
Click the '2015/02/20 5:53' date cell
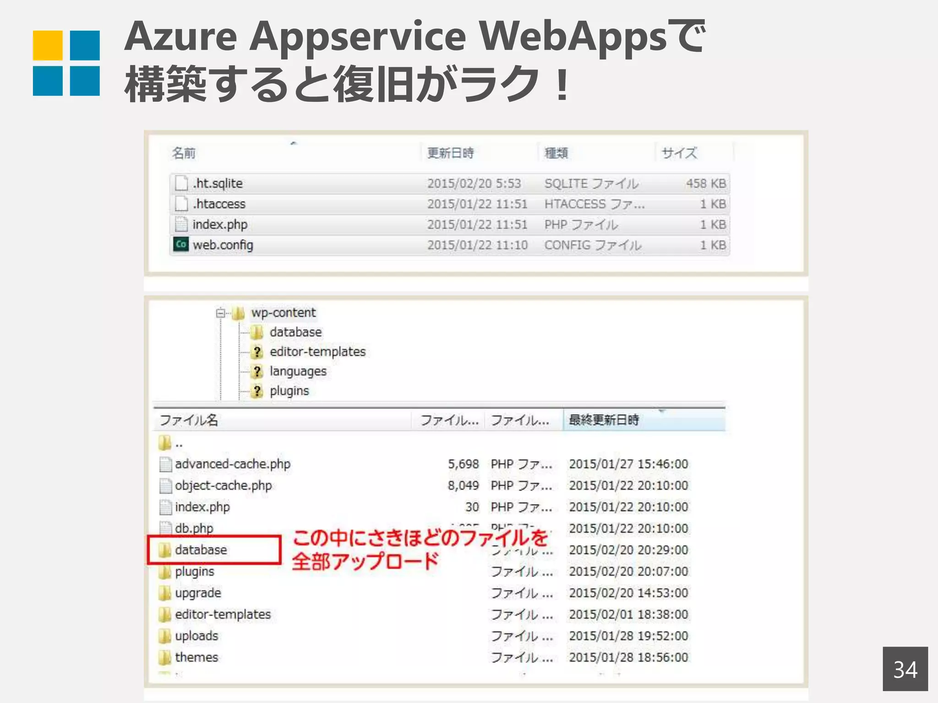tap(474, 184)
